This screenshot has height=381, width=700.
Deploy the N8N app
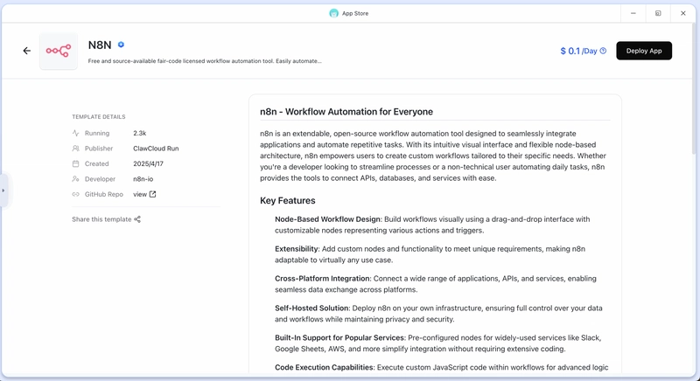point(644,51)
